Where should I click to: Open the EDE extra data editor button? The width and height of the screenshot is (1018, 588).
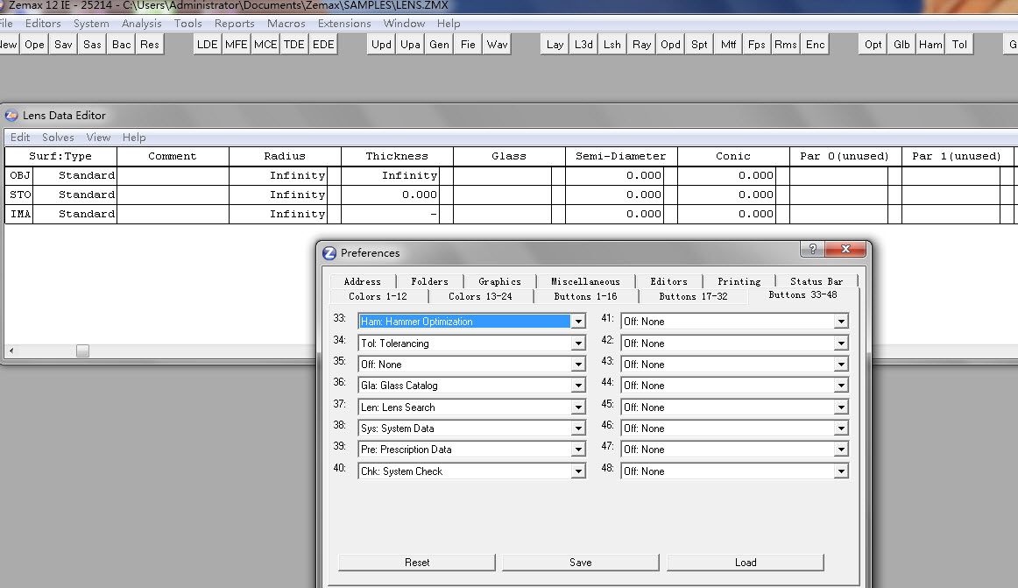pyautogui.click(x=323, y=44)
